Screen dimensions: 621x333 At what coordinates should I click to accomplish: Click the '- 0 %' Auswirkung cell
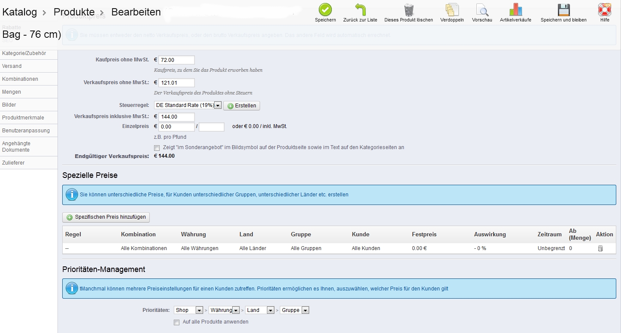click(480, 248)
